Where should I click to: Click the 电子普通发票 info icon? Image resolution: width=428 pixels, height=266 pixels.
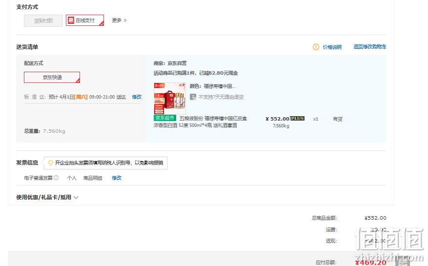(56, 178)
